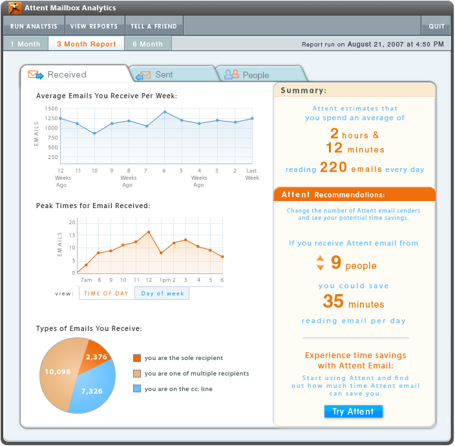Click blue cc: line legend swatch
This screenshot has width=455, height=446.
(x=137, y=388)
